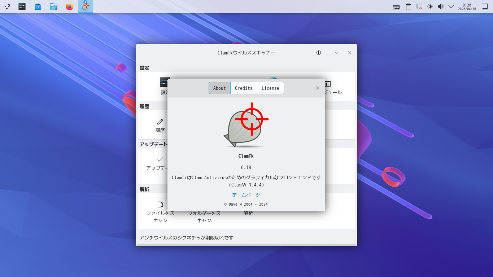Image resolution: width=493 pixels, height=277 pixels.
Task: Click the description starting with ClamTkはClam Antivirus
Action: pos(246,177)
